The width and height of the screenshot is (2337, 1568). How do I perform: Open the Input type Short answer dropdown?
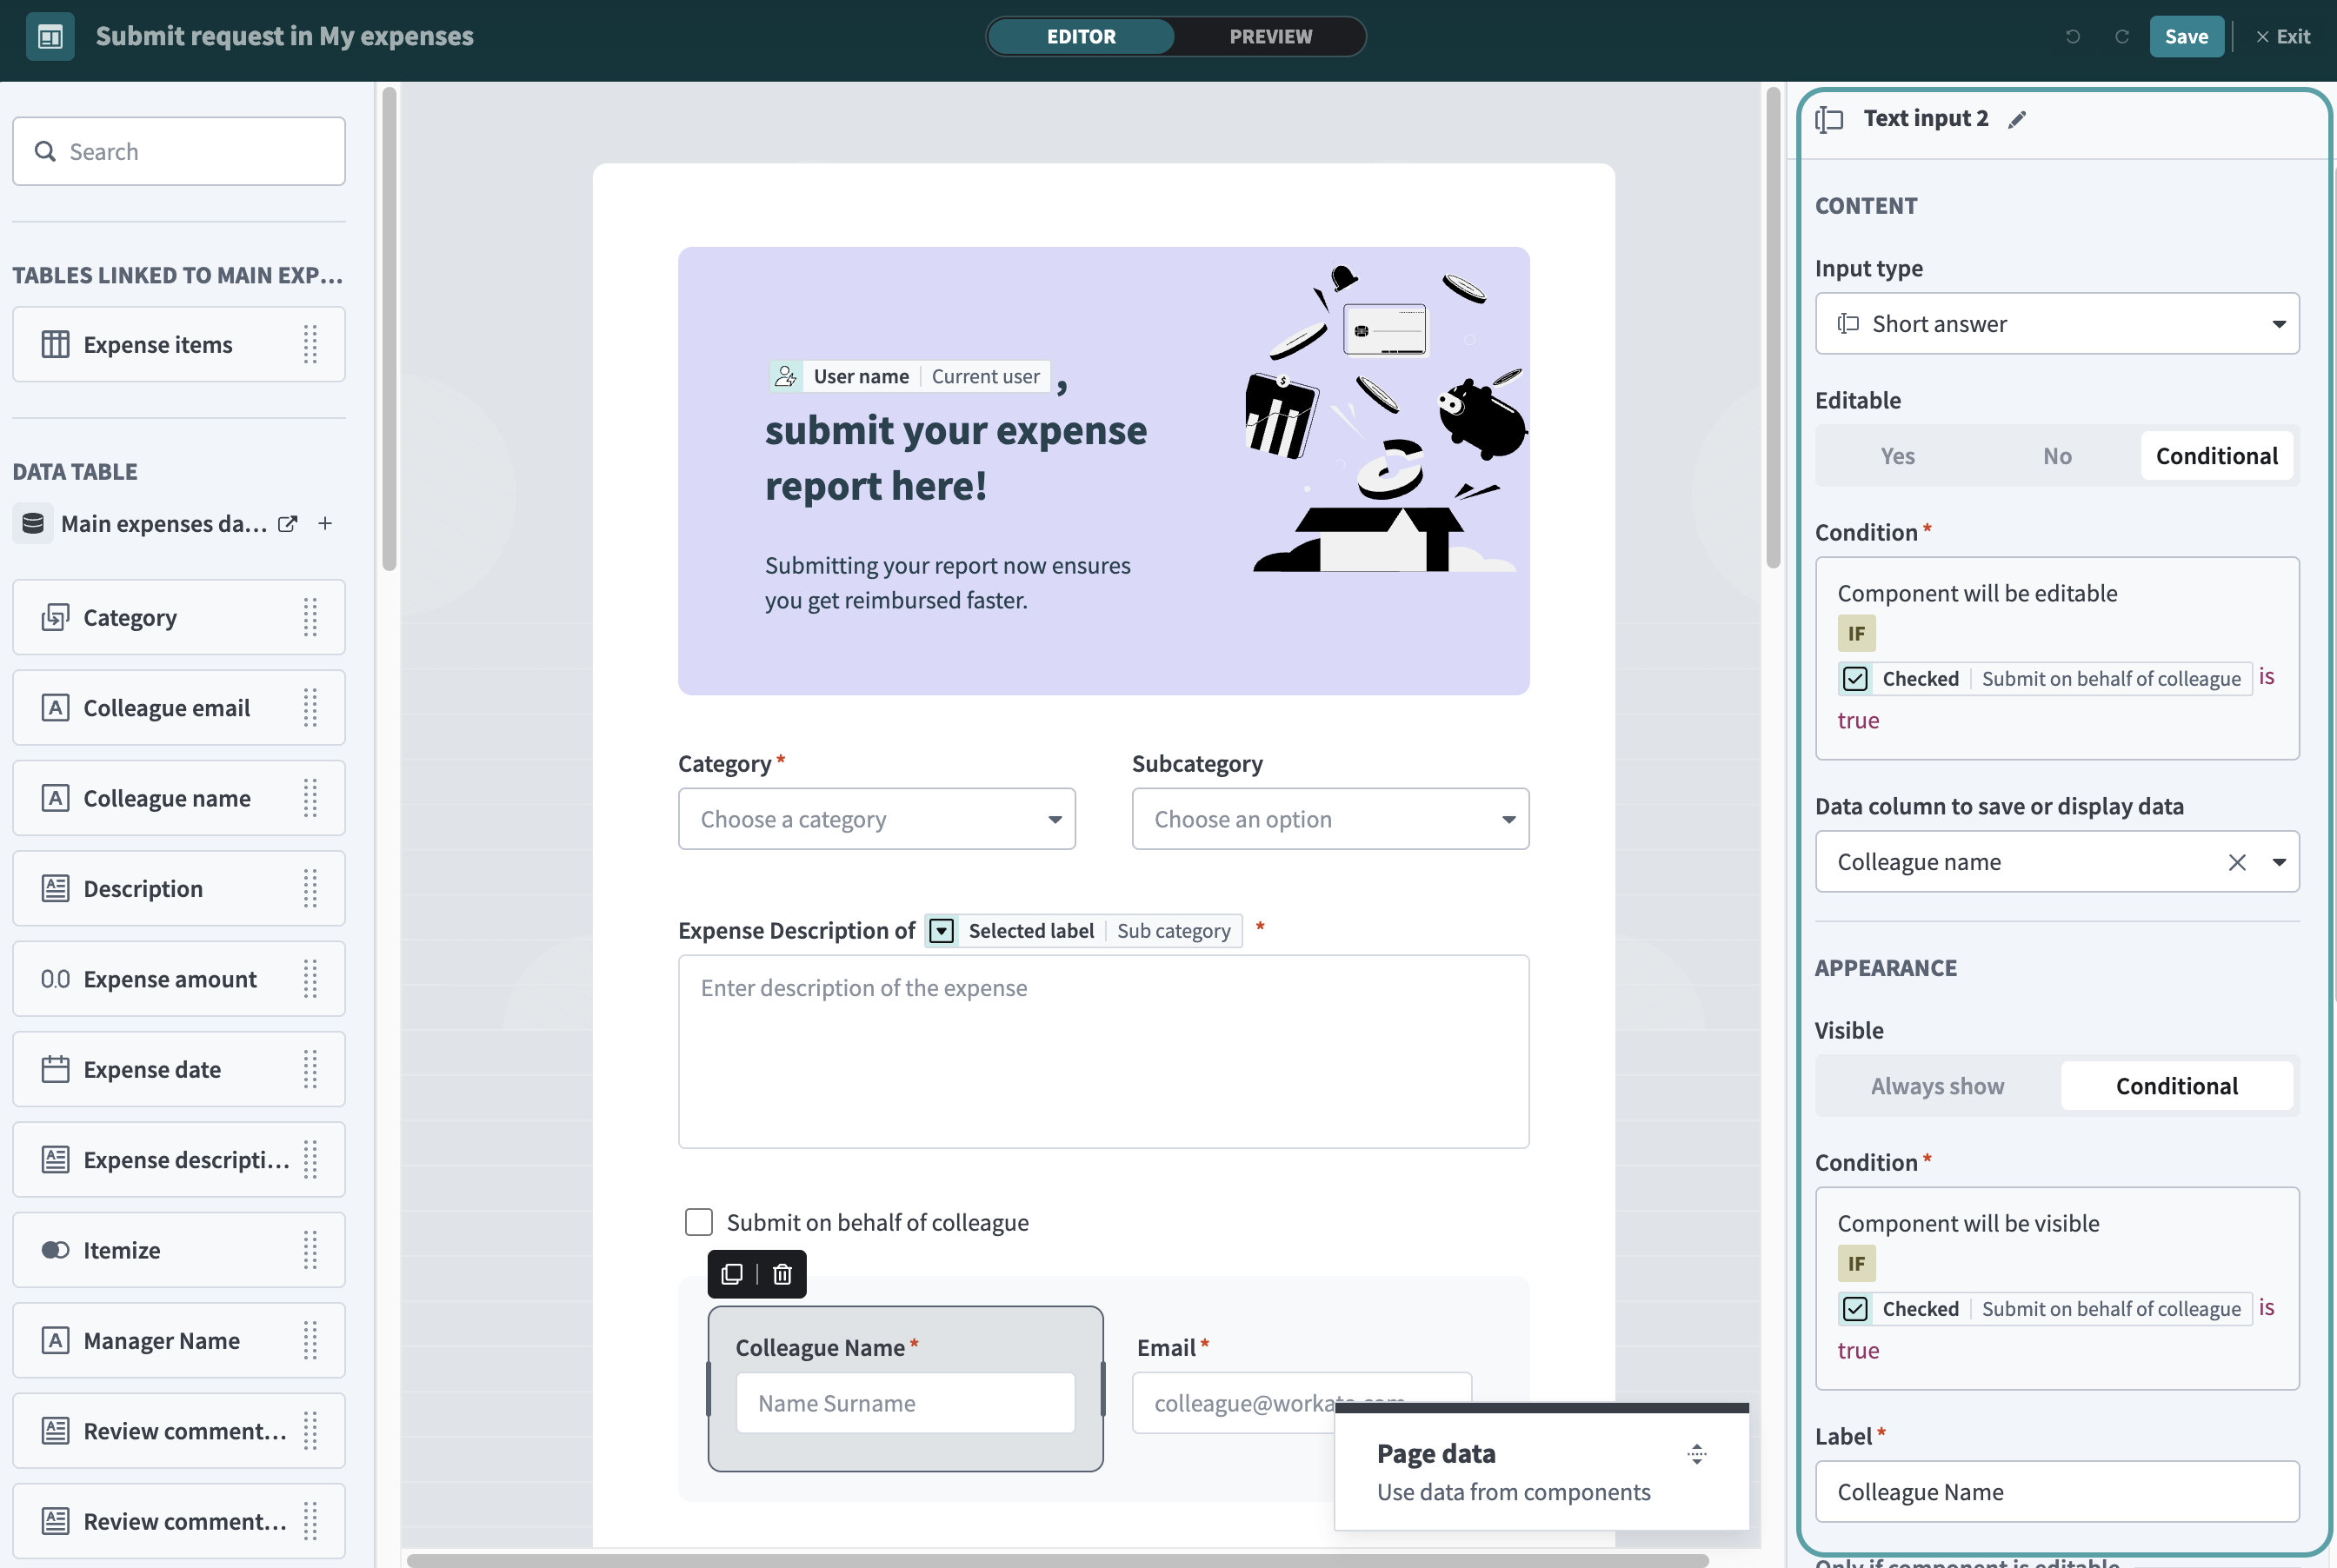pyautogui.click(x=2056, y=324)
